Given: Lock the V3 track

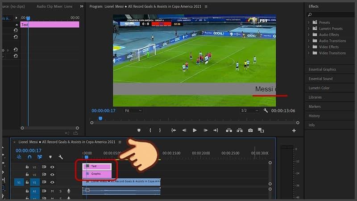Looking at the screenshot, I should tap(27, 167).
